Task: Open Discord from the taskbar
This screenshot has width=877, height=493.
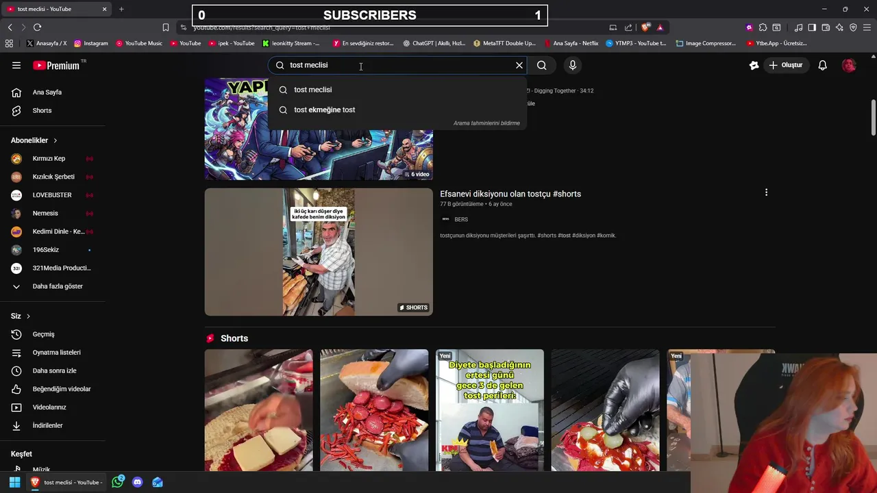Action: point(138,482)
